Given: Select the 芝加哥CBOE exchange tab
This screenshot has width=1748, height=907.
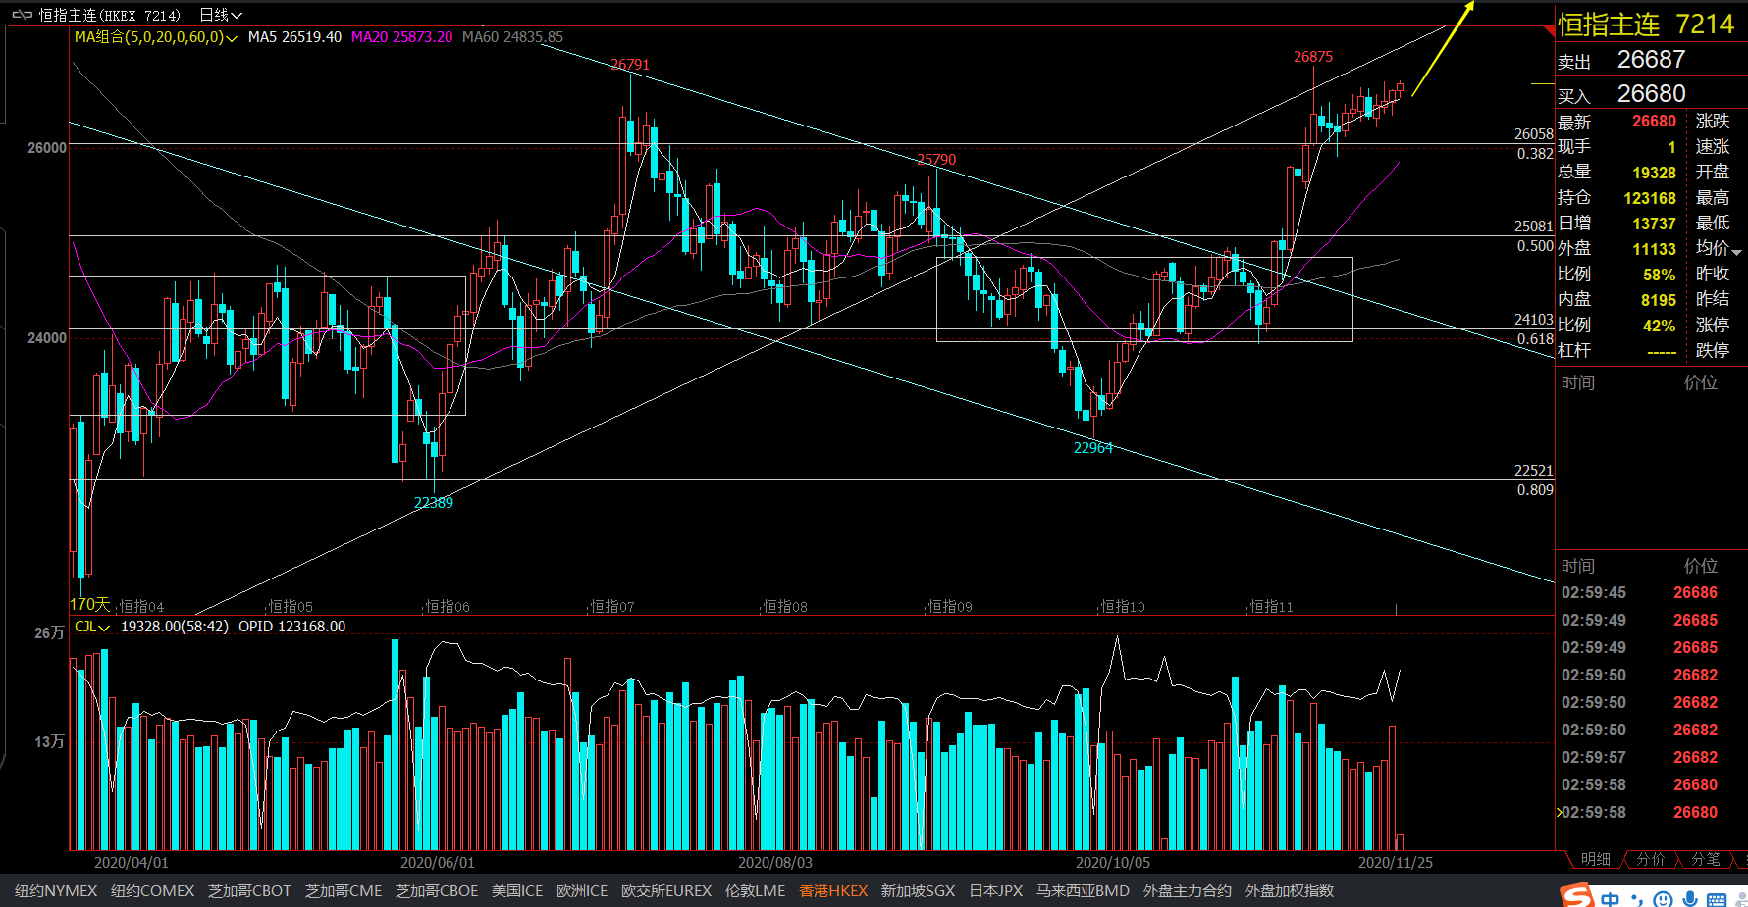Looking at the screenshot, I should 437,891.
